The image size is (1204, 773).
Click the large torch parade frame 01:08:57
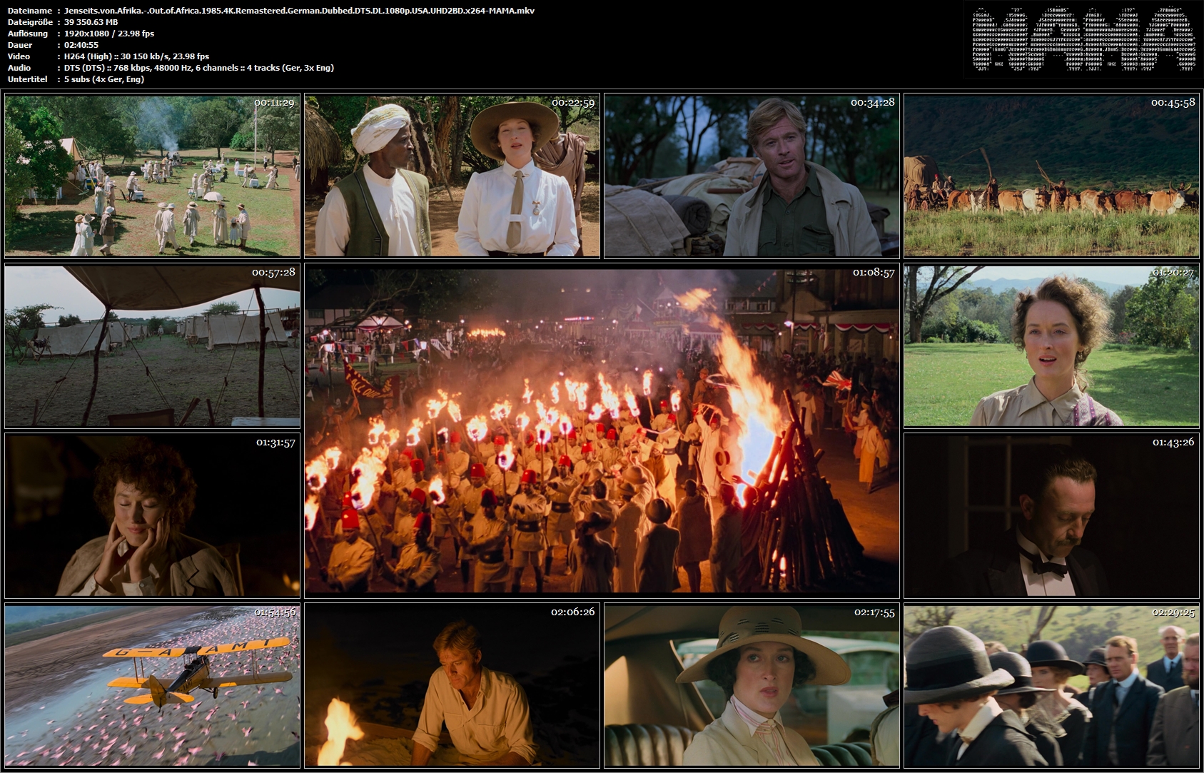(x=602, y=430)
